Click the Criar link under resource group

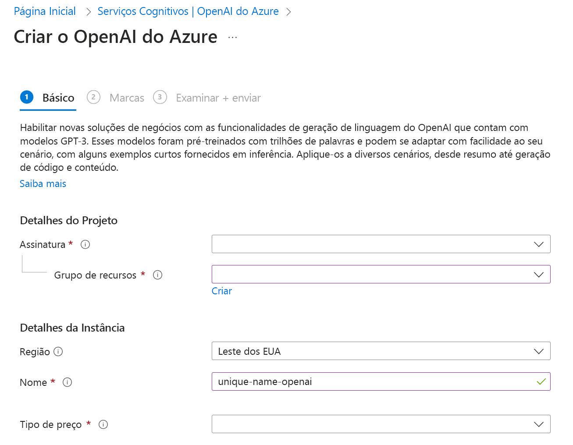222,291
